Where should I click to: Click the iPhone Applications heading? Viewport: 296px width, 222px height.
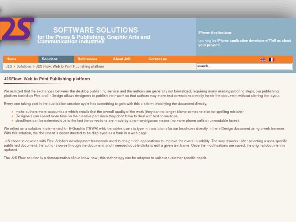(x=215, y=33)
